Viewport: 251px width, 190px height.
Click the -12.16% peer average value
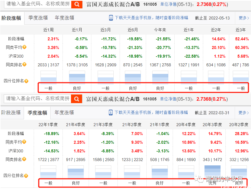coord(52,142)
